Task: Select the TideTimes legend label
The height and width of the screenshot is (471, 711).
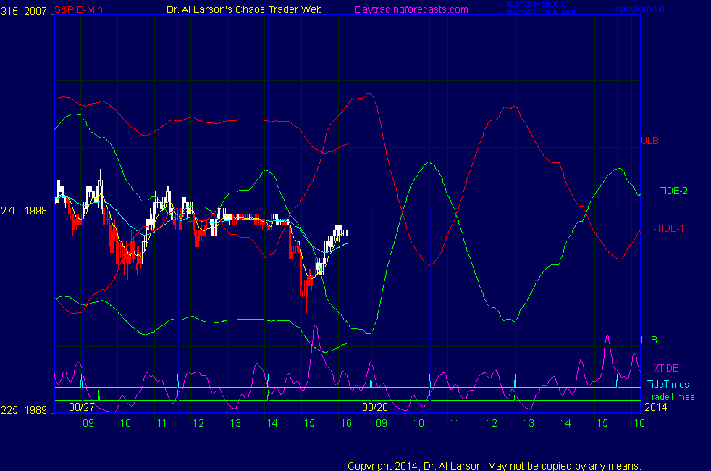Action: point(668,385)
